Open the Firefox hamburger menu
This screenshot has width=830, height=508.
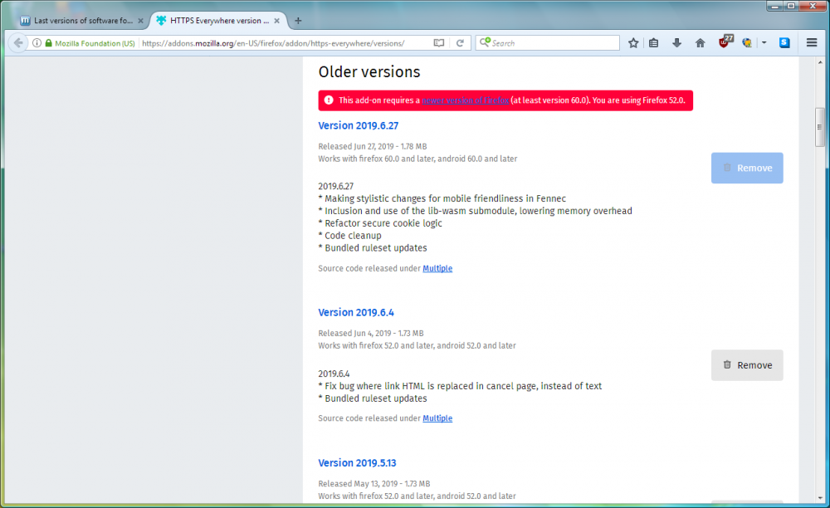coord(812,43)
